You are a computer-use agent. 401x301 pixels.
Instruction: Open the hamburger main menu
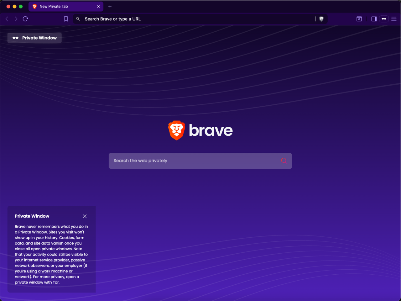[394, 19]
